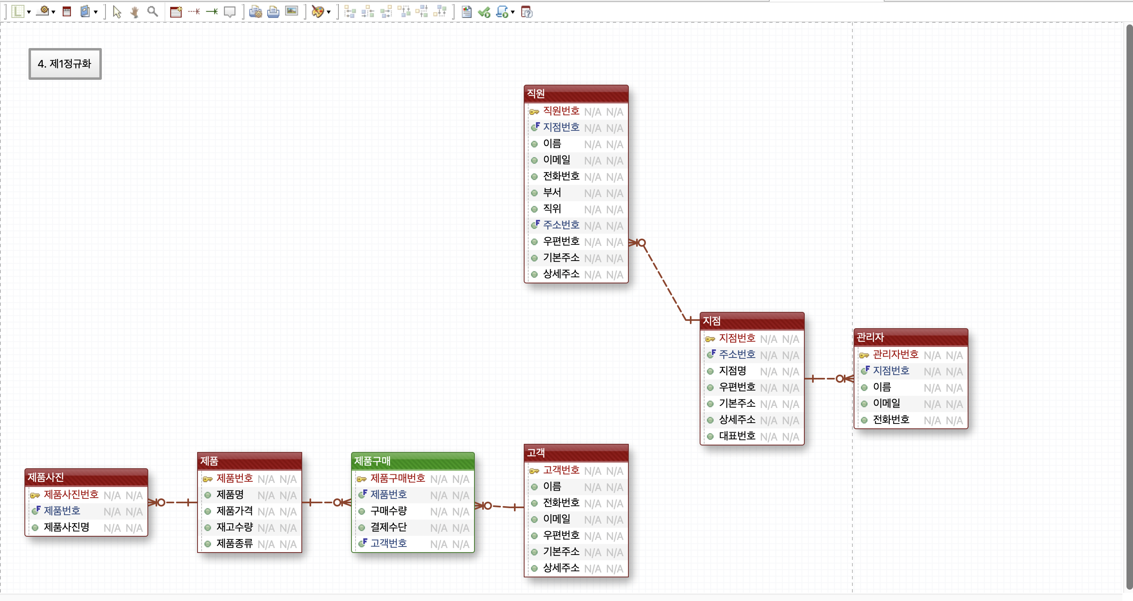
Task: Click the table help question-mark icon
Action: [527, 12]
